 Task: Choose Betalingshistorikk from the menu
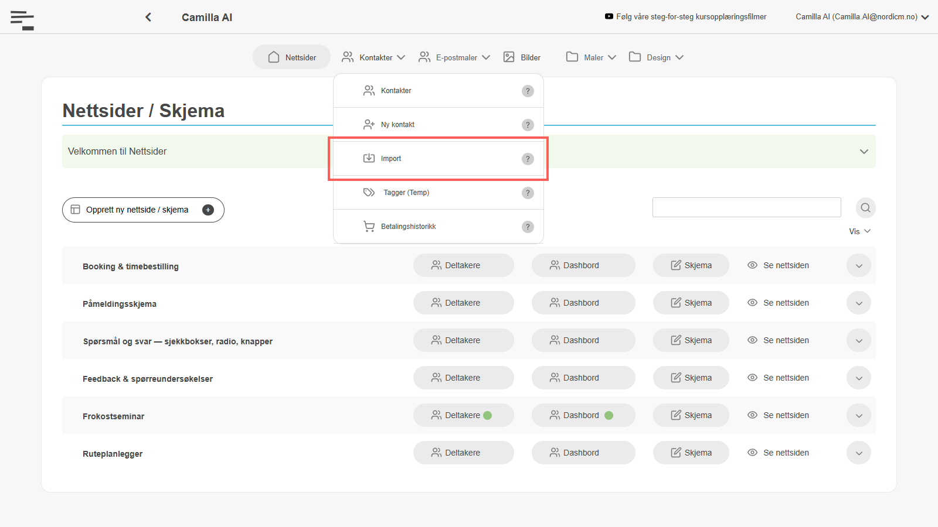[x=439, y=227]
